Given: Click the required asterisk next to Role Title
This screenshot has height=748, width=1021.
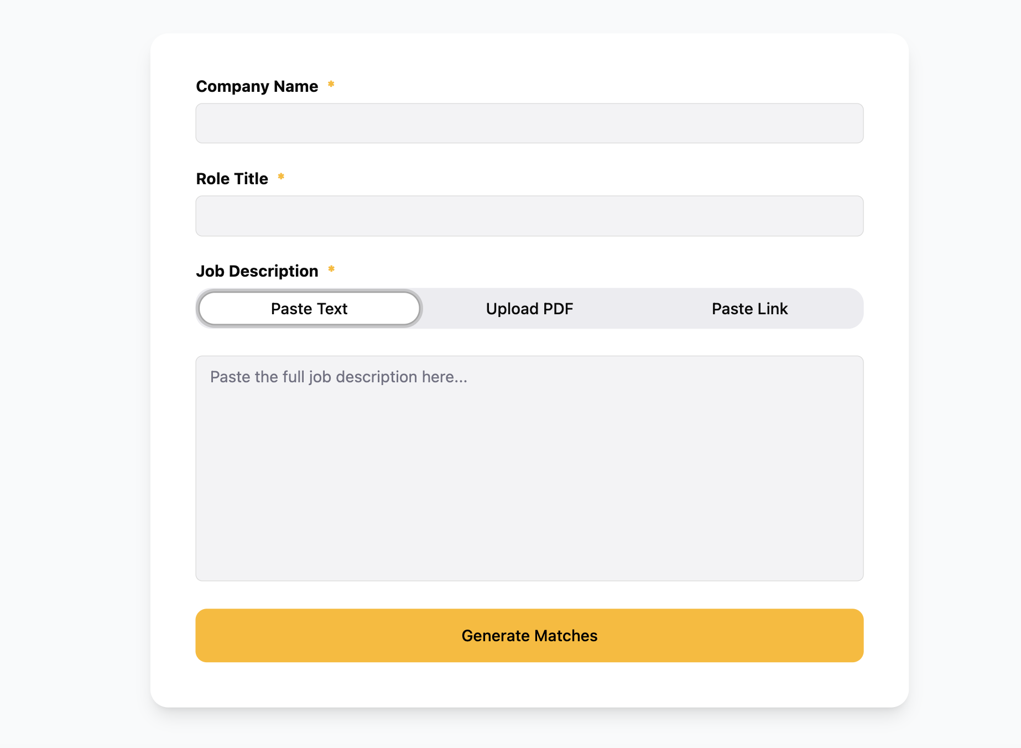Looking at the screenshot, I should coord(281,178).
